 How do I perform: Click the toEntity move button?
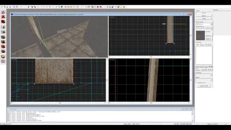[x=210, y=70]
